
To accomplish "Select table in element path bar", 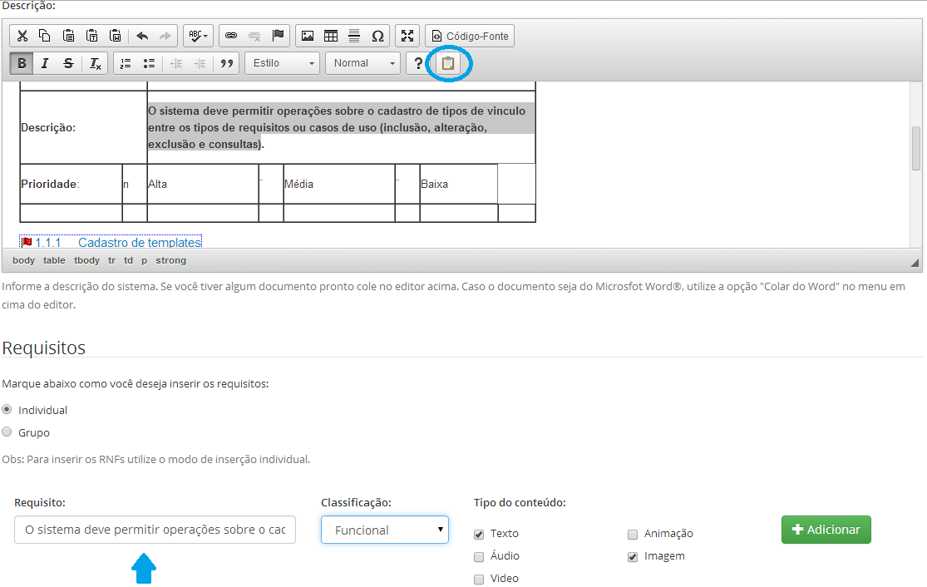I will pyautogui.click(x=54, y=260).
